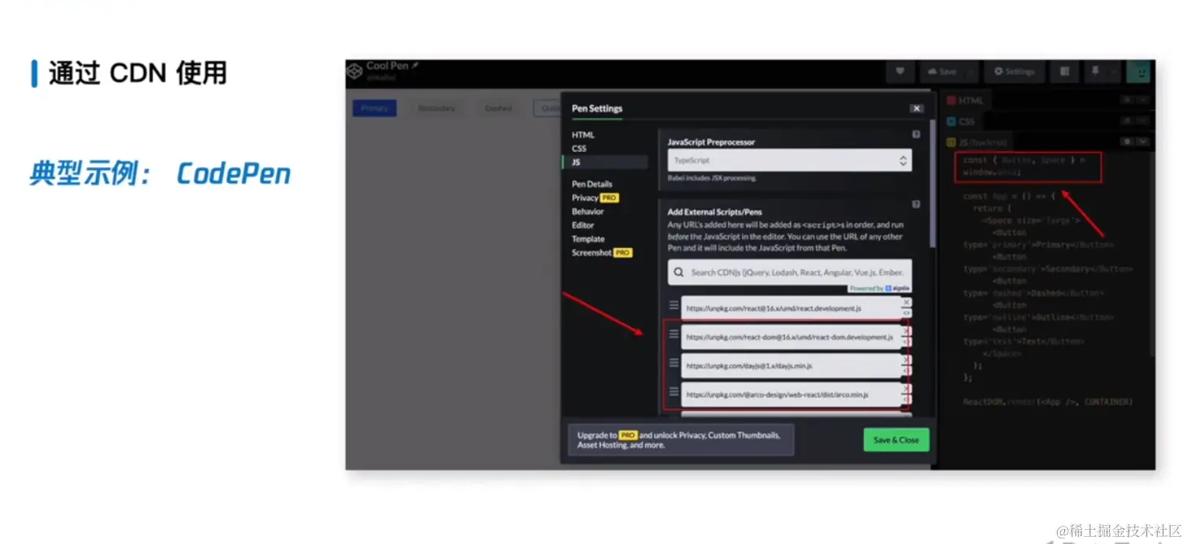Click the react-dom.development.js URL field
The height and width of the screenshot is (544, 1187).
791,337
